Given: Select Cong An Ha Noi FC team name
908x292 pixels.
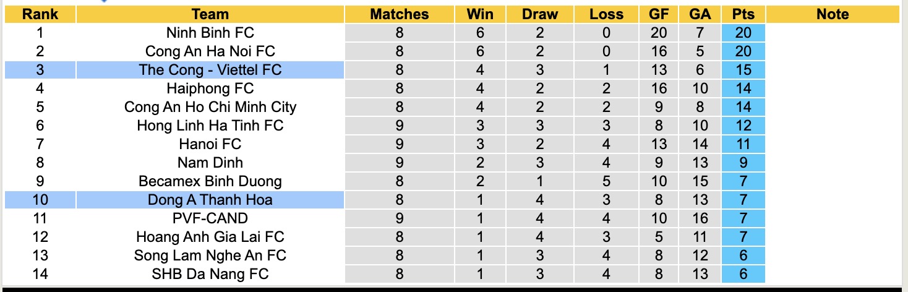Looking at the screenshot, I should [x=210, y=51].
